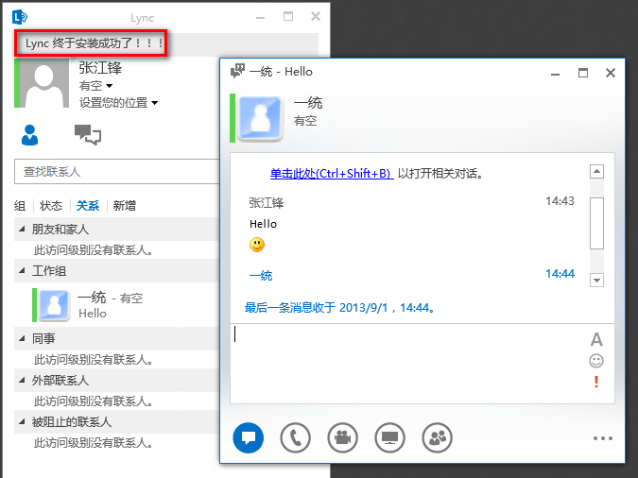638x478 pixels.
Task: Open the Contacts view person icon
Action: [29, 135]
